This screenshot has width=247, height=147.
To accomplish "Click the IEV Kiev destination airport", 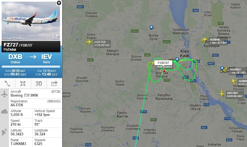I will coord(47,59).
